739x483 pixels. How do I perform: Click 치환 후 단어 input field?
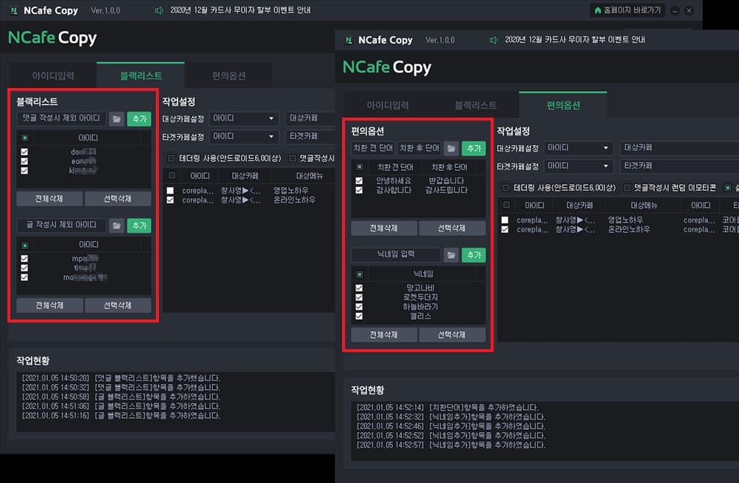(x=419, y=148)
